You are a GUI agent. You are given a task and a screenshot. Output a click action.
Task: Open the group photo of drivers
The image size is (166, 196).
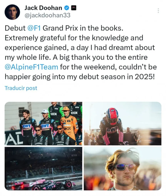(x=43, y=124)
